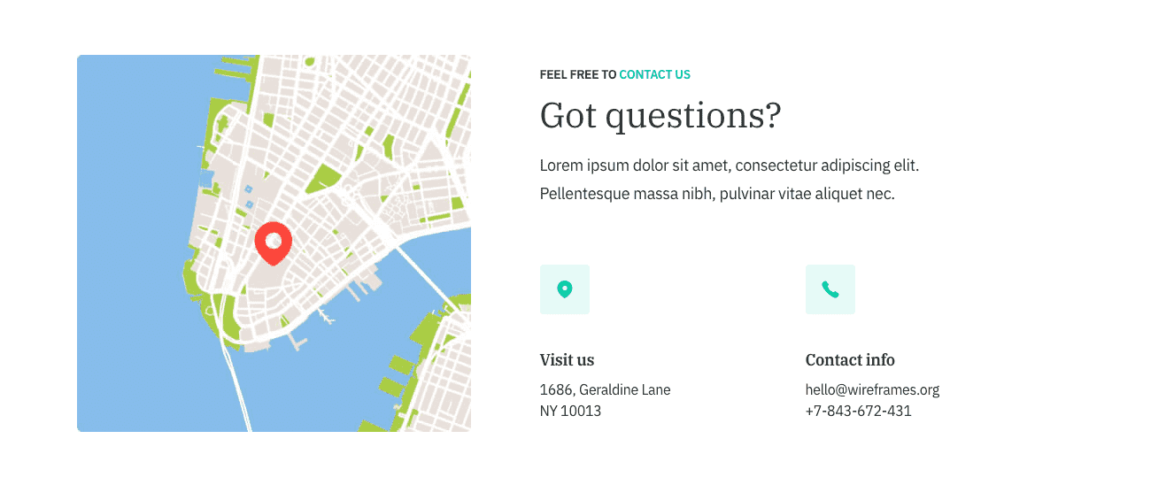
Task: Click the Visit us heading
Action: click(x=567, y=360)
